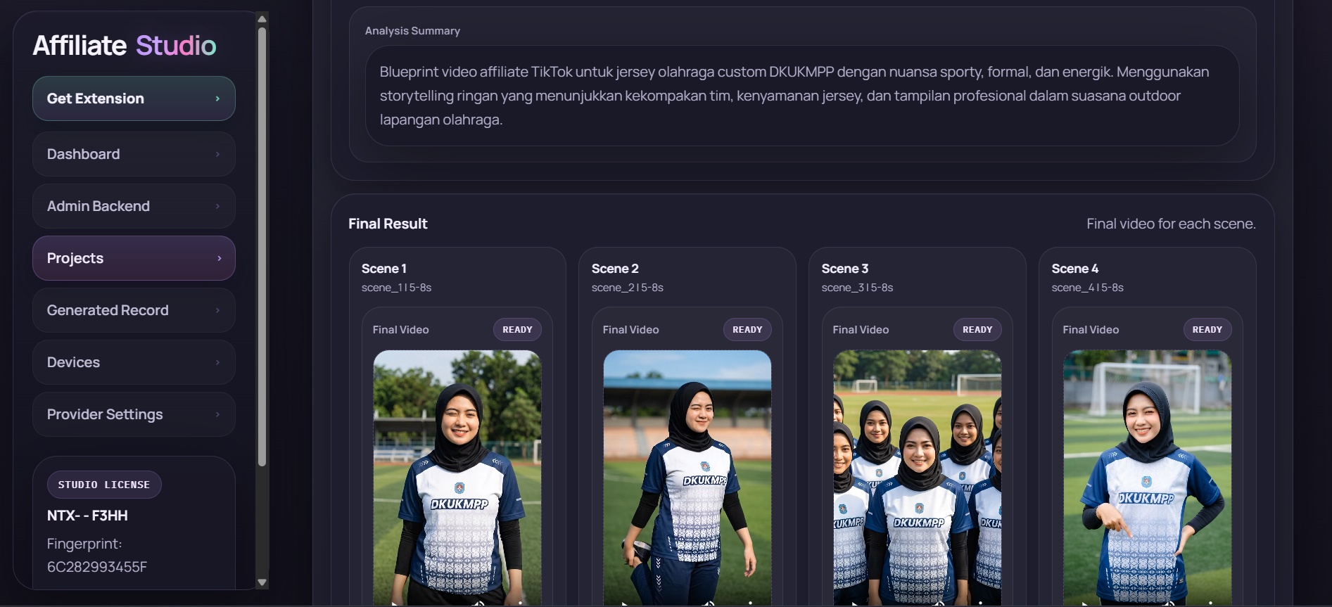Click the fingerprint value 6C282993455F
The height and width of the screenshot is (607, 1332).
[x=97, y=567]
